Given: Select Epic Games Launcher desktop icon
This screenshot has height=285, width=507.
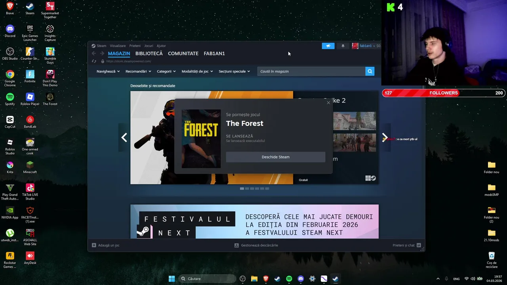Looking at the screenshot, I should (30, 33).
